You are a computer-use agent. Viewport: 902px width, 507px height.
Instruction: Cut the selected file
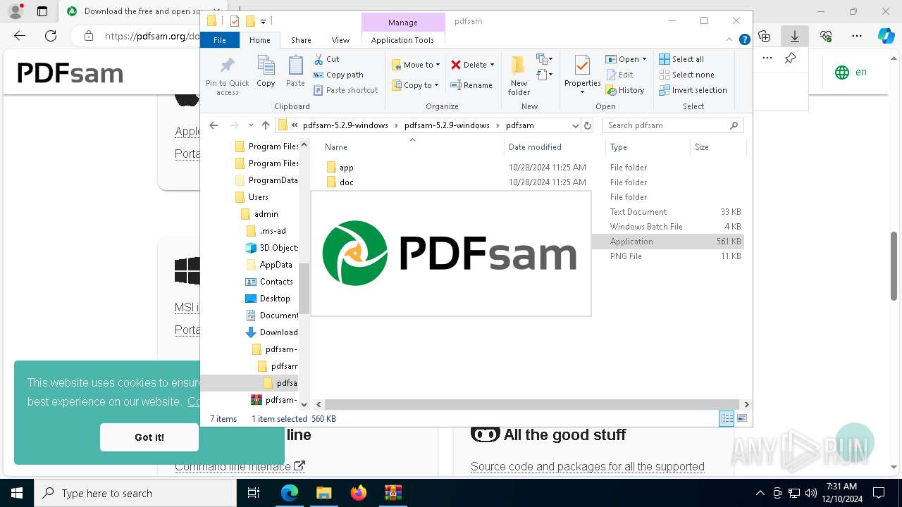coord(326,59)
